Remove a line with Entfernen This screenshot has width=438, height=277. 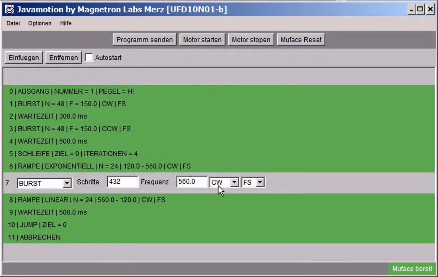coord(64,57)
